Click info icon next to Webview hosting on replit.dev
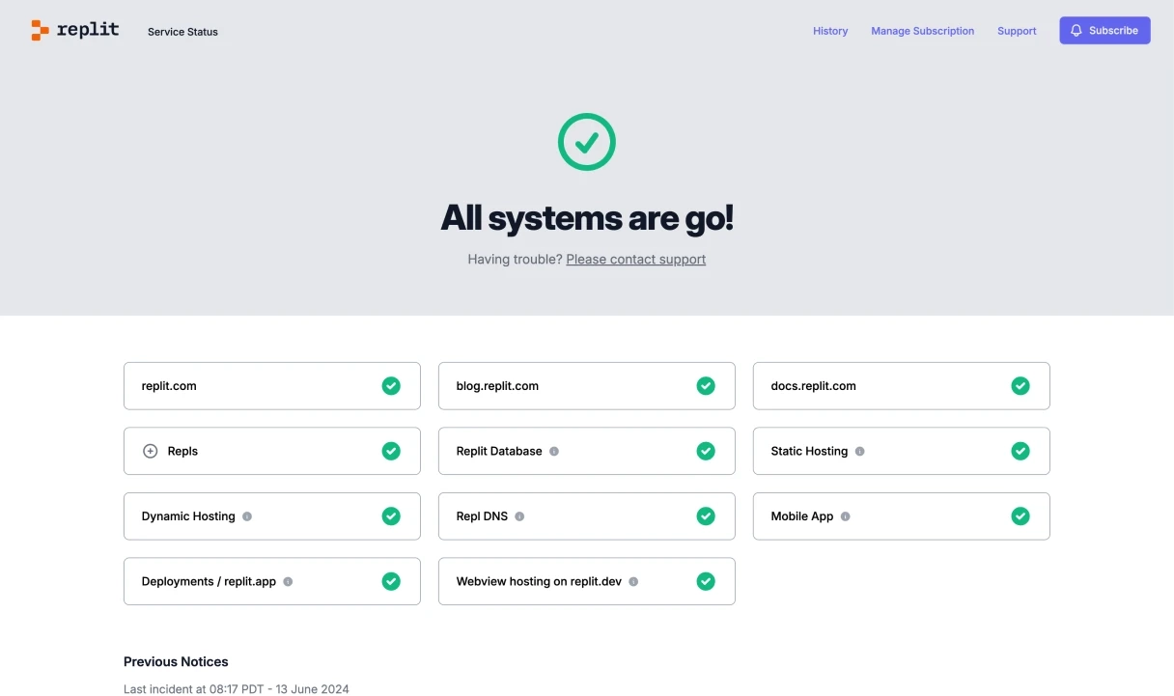1174x696 pixels. click(633, 582)
